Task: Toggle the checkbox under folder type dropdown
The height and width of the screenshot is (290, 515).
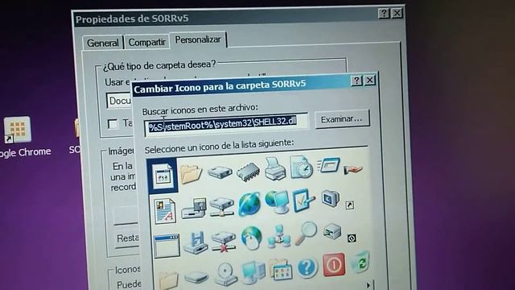Action: pos(113,124)
